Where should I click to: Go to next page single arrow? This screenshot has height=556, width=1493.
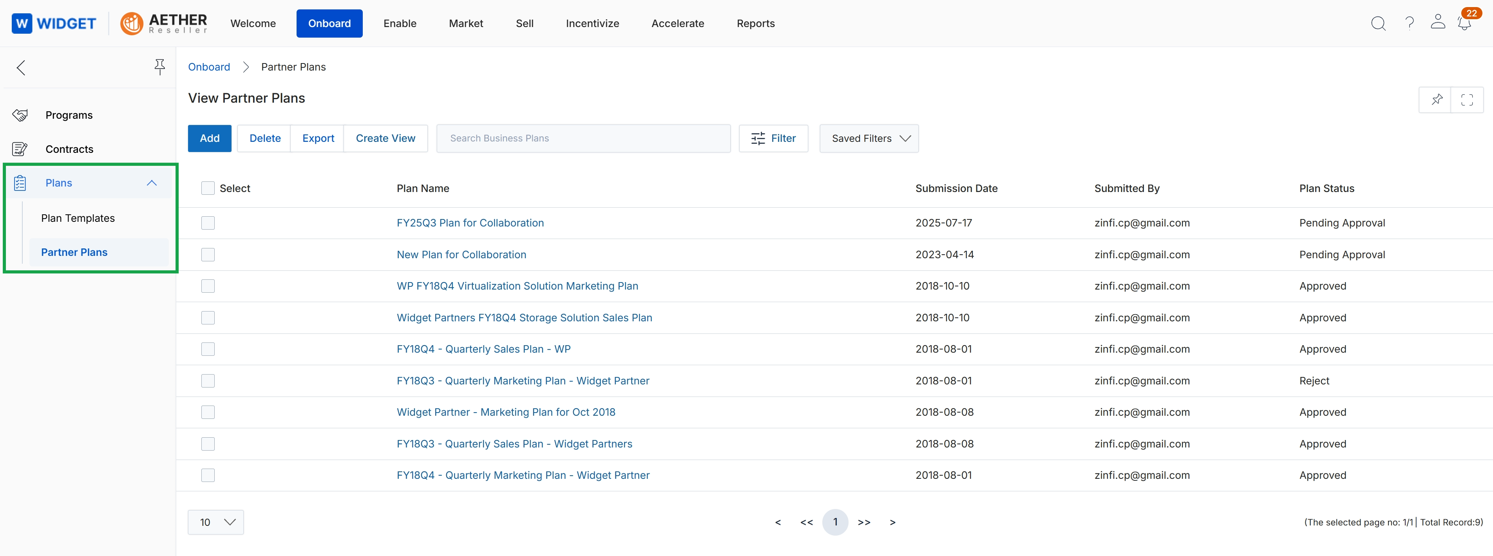point(892,522)
